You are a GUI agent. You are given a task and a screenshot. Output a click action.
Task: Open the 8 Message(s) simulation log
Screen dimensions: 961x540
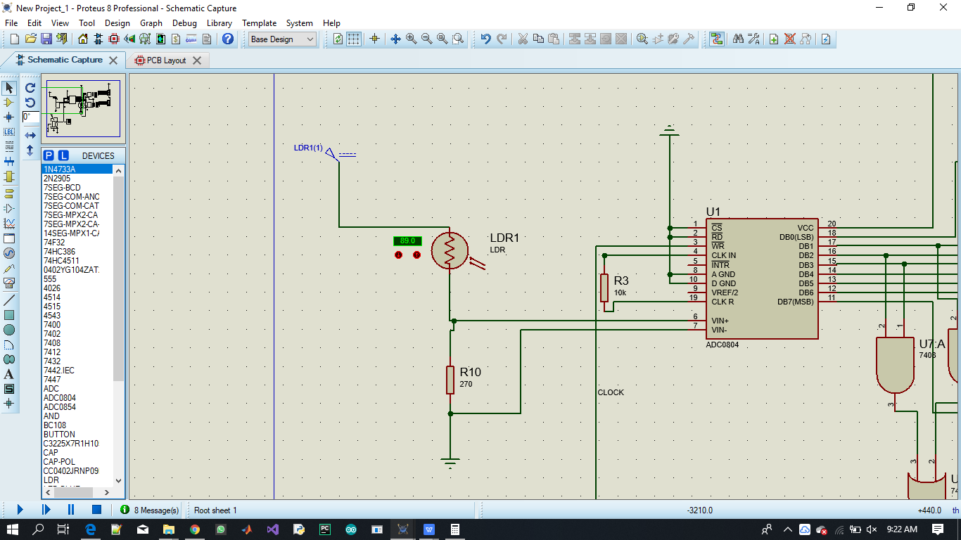coord(149,510)
